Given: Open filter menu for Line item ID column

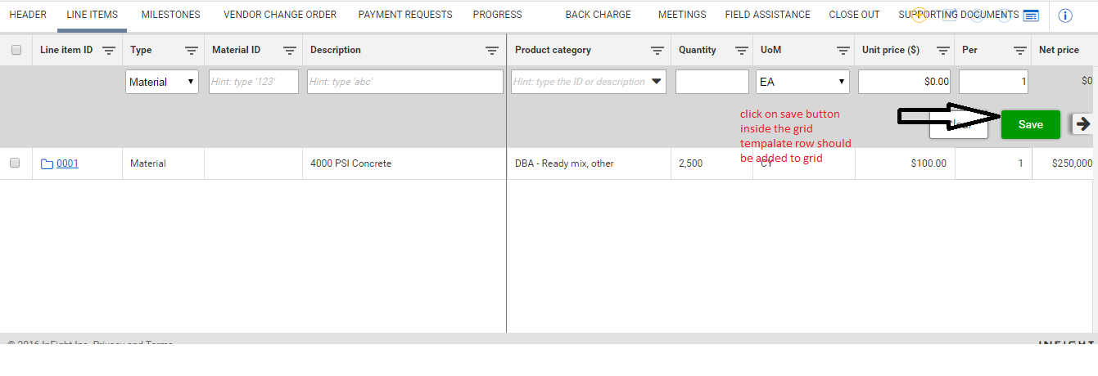Looking at the screenshot, I should (108, 51).
